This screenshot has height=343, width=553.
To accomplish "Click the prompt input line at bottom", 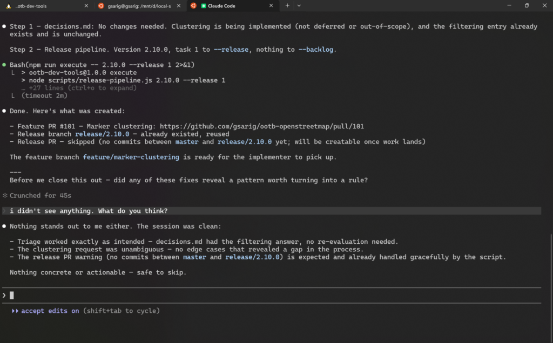I will pos(270,295).
